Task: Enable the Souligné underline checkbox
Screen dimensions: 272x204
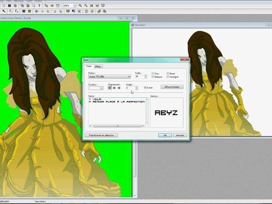Action: click(168, 77)
